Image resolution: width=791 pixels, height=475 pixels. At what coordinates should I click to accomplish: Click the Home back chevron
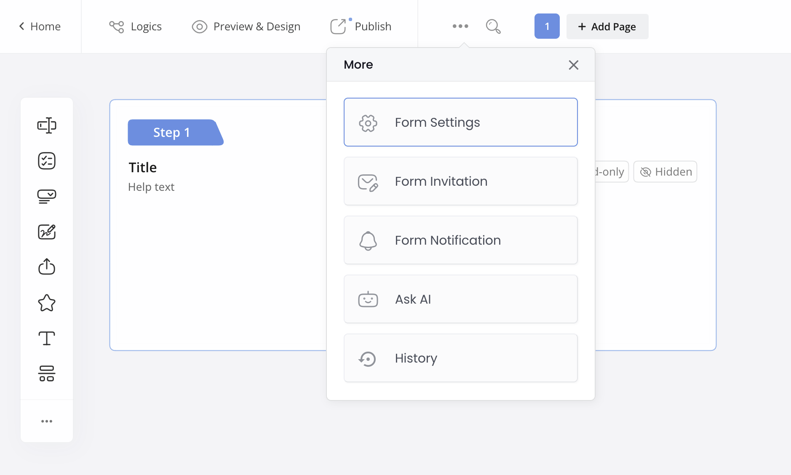point(21,26)
